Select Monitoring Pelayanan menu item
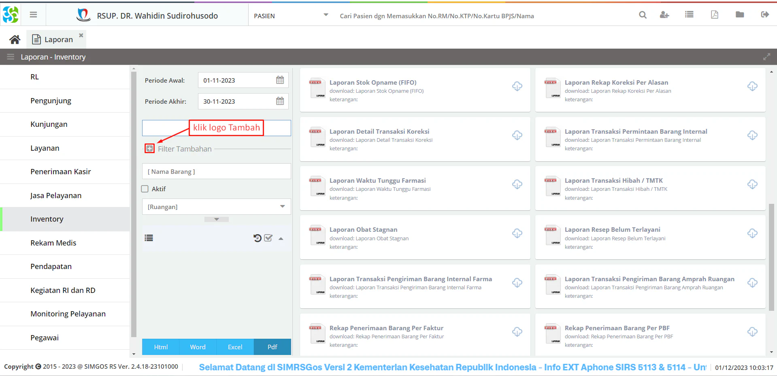Image resolution: width=777 pixels, height=376 pixels. point(65,314)
